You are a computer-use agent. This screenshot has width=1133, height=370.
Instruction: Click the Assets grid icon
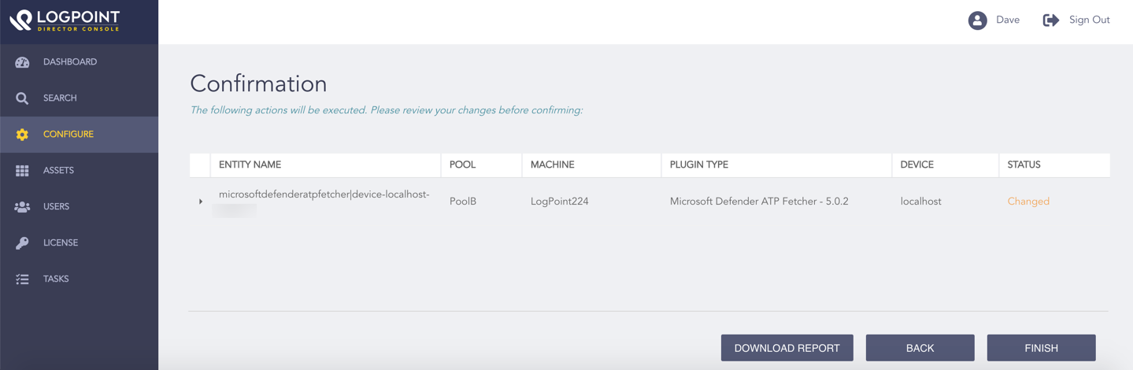22,171
